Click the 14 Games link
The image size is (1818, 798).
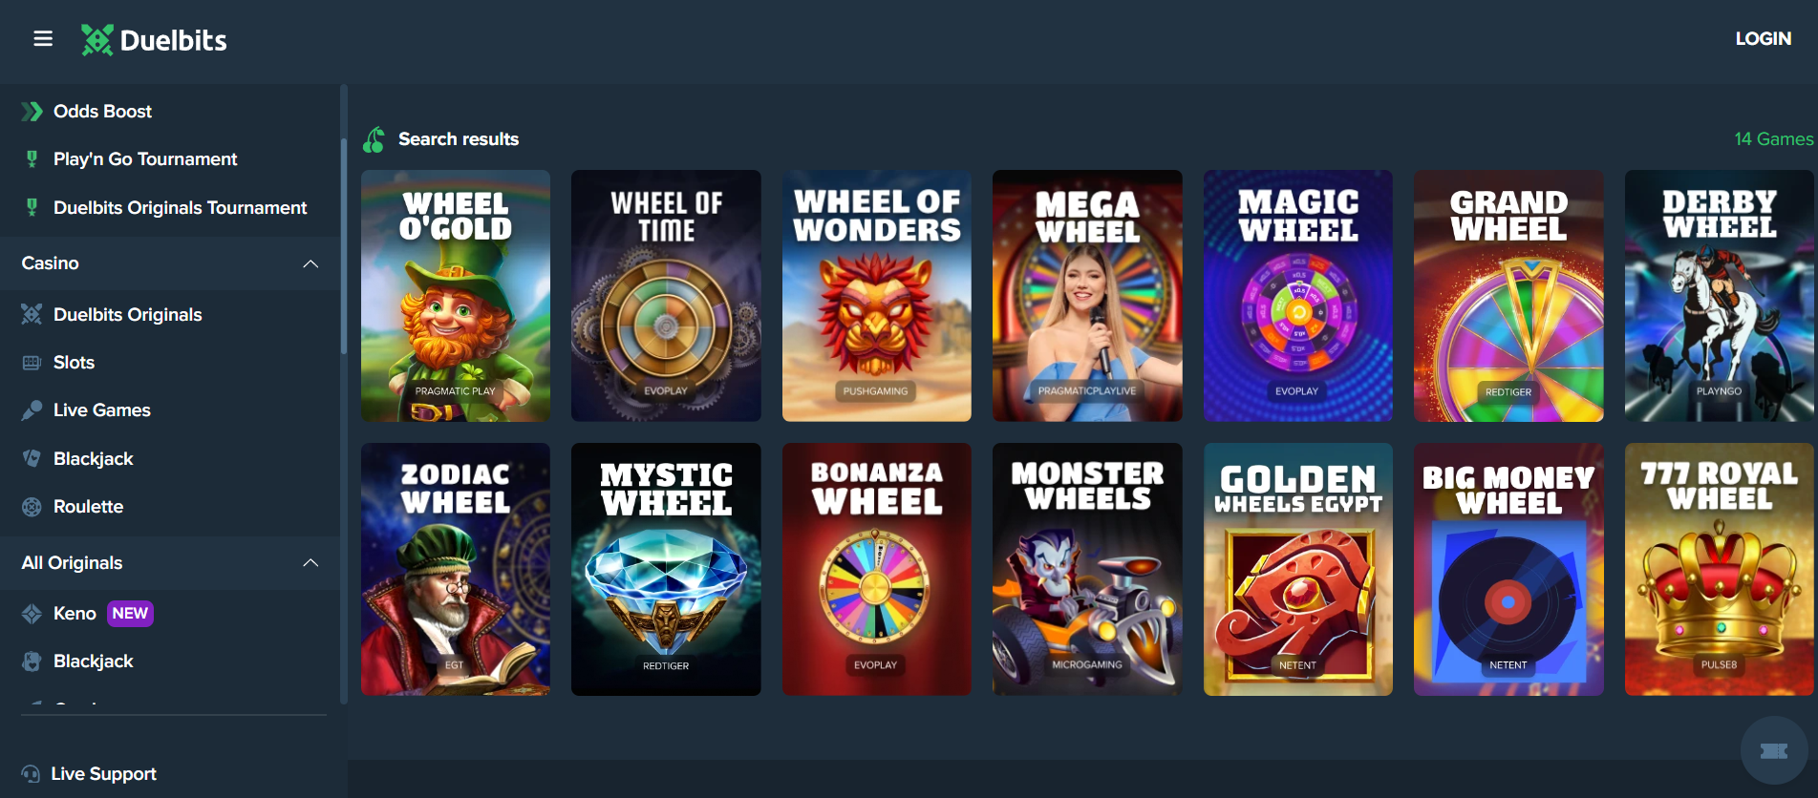click(1773, 139)
